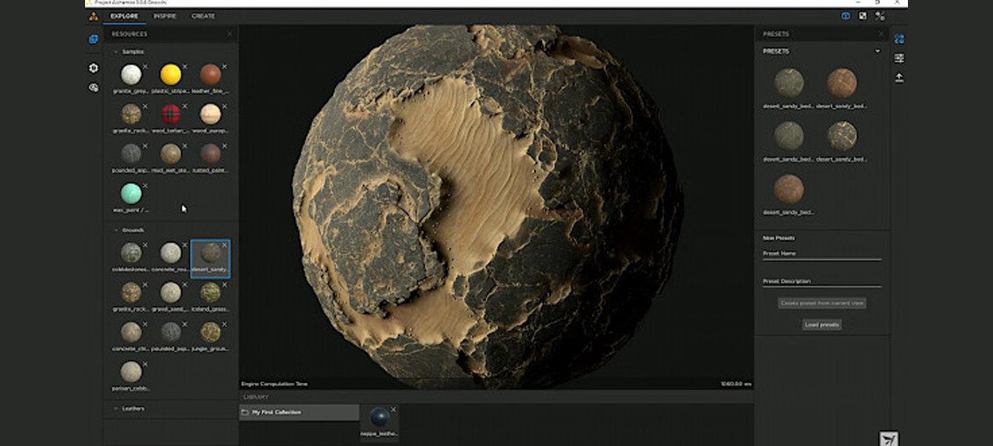Expand the Leathers section

(116, 408)
